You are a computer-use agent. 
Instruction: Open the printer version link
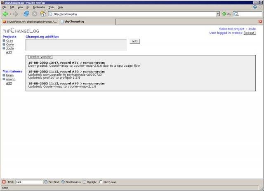(x=40, y=57)
